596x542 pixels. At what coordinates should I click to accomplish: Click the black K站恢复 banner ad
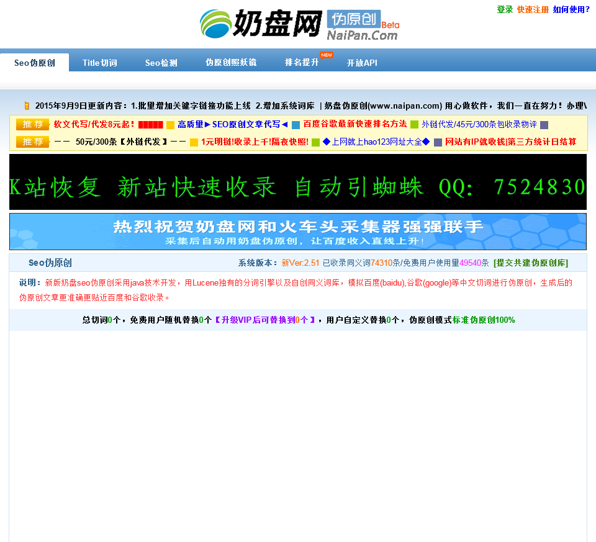[298, 182]
